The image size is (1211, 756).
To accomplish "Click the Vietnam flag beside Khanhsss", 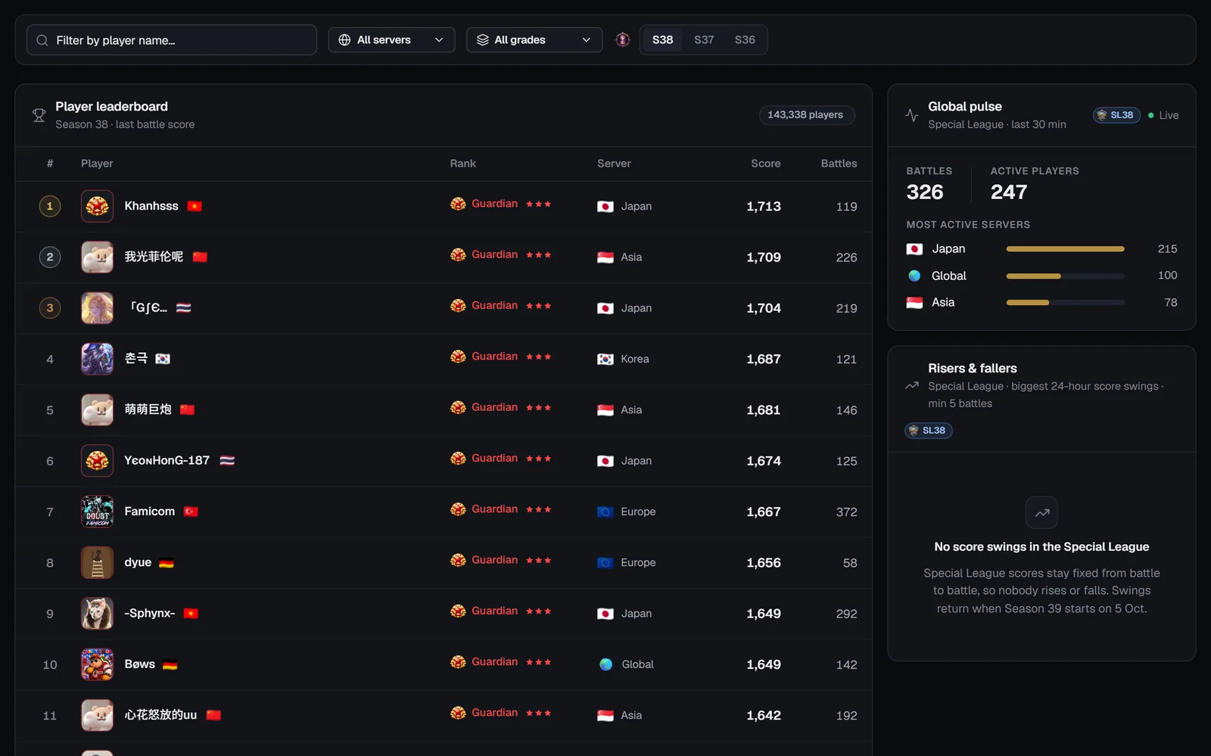I will [x=195, y=206].
